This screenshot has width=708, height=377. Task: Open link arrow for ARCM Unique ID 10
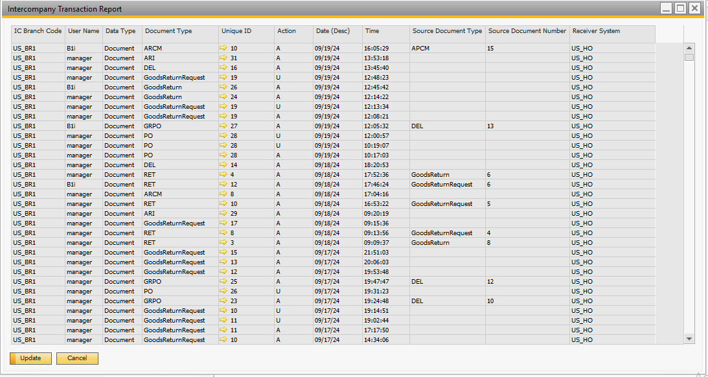pyautogui.click(x=224, y=49)
